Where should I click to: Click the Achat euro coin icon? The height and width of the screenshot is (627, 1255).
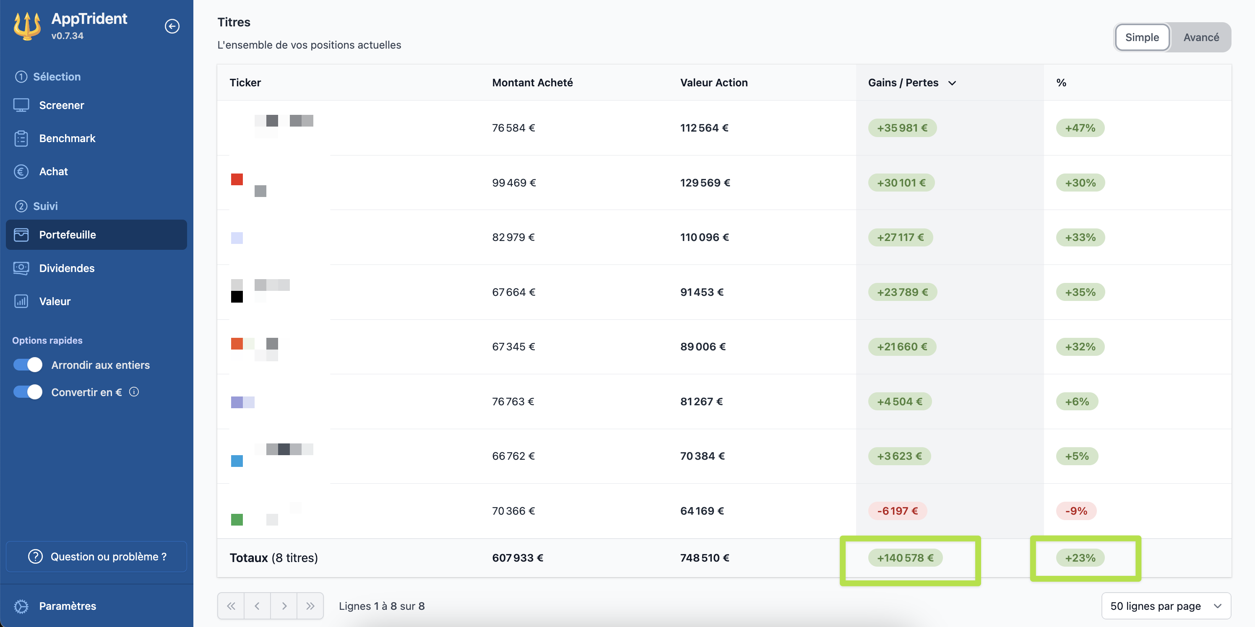(21, 171)
